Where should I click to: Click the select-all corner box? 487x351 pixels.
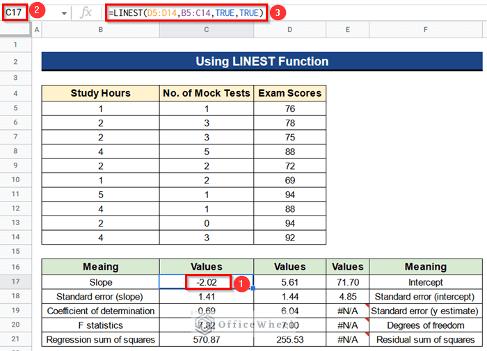click(15, 30)
